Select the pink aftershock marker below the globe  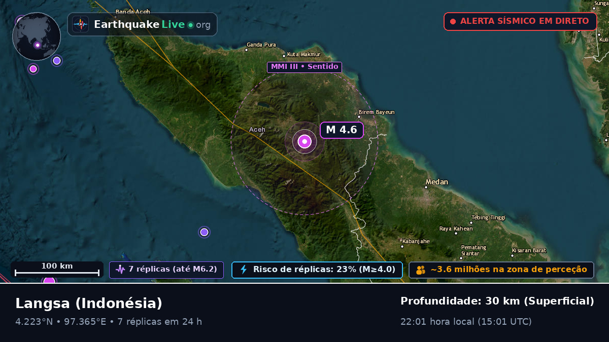click(x=33, y=69)
